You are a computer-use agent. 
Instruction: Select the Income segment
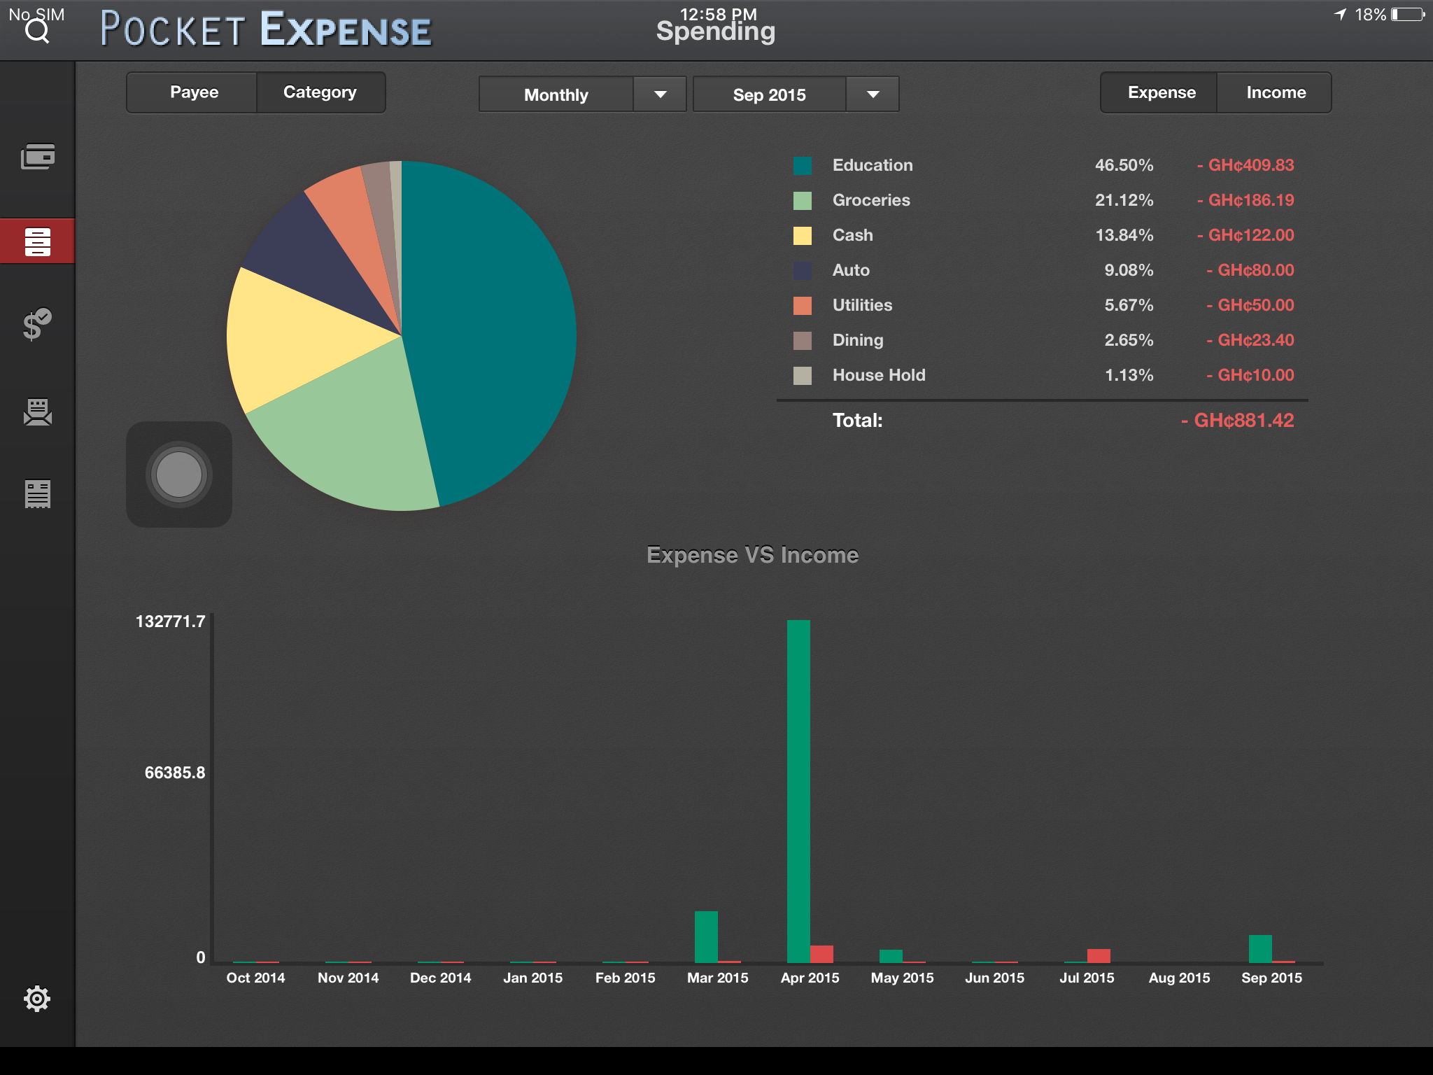pyautogui.click(x=1275, y=92)
